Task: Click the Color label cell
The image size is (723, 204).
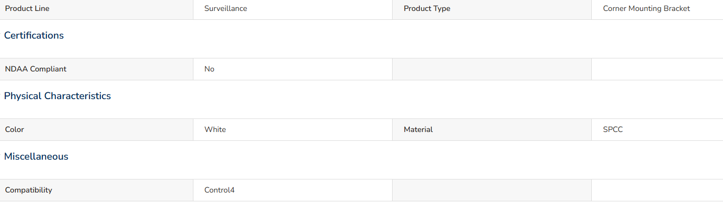Action: coord(97,129)
